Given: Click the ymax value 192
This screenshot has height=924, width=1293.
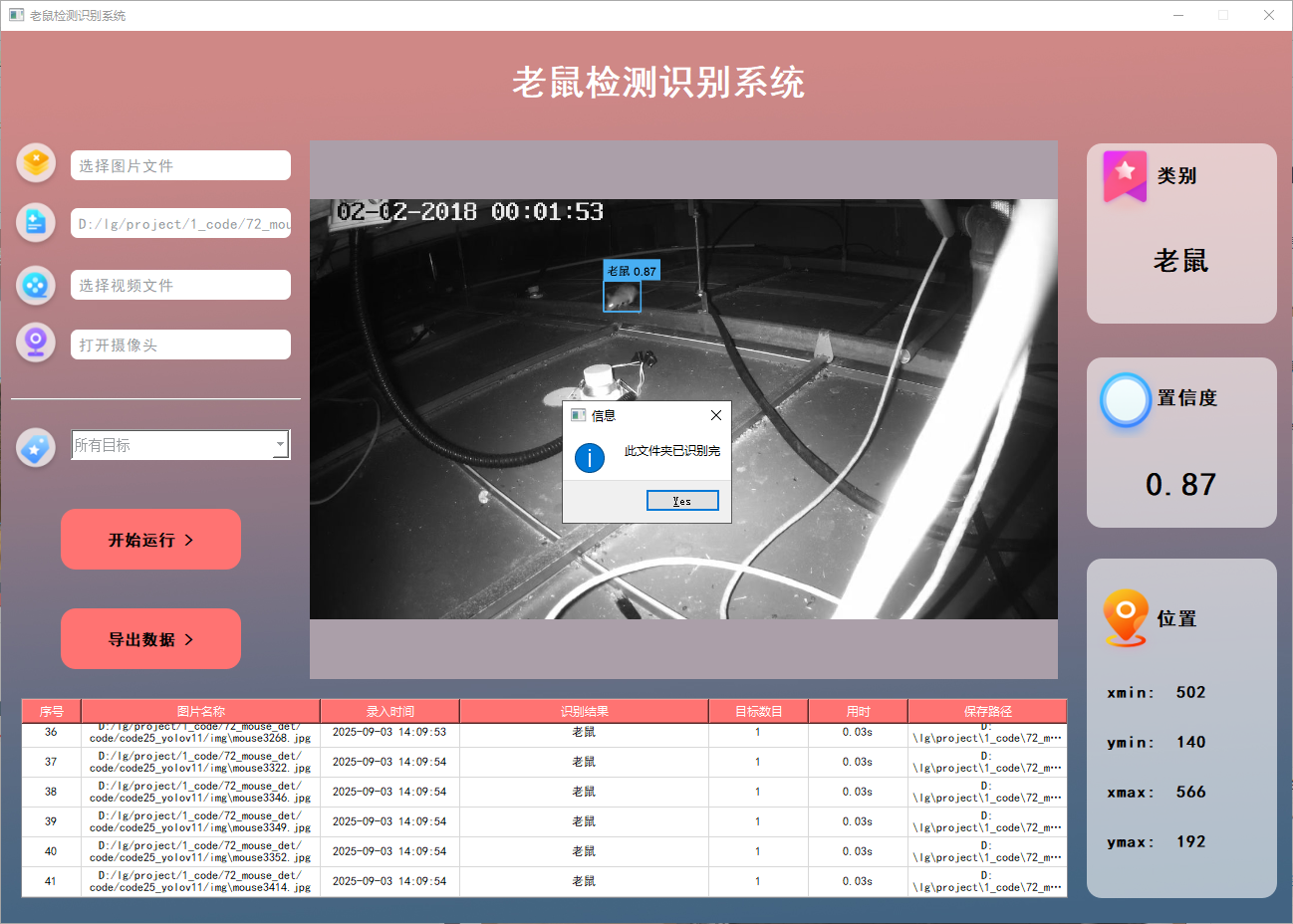Looking at the screenshot, I should click(x=1190, y=841).
